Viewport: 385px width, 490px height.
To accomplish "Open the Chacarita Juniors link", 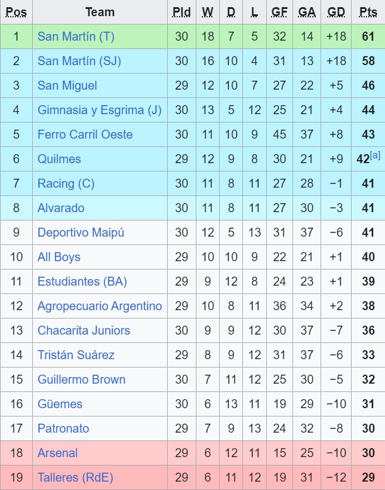I will point(84,330).
